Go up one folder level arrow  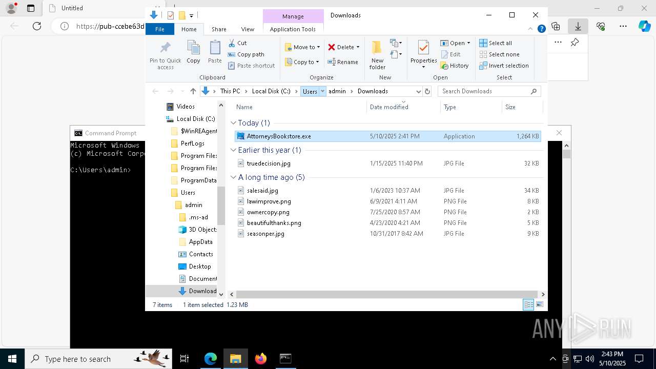point(193,91)
